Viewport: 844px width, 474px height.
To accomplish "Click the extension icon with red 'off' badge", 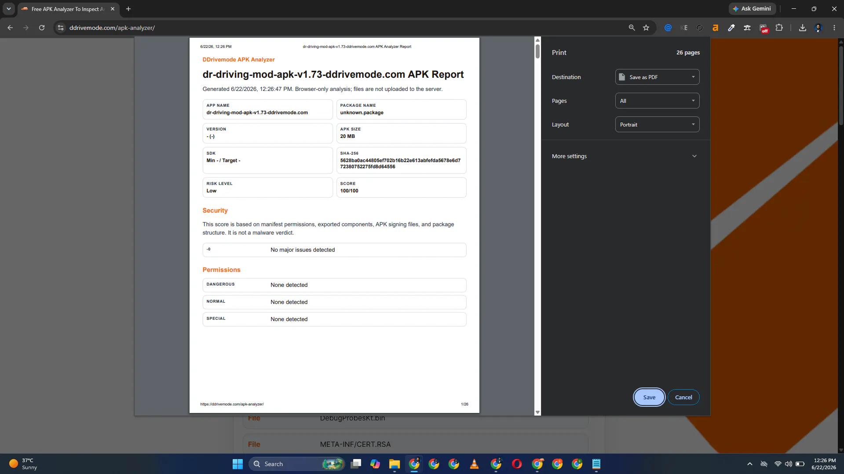I will pos(764,28).
